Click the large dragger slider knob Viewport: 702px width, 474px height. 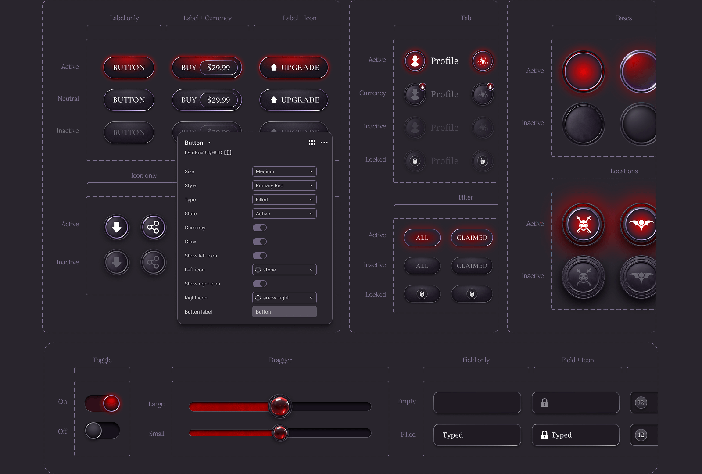[279, 406]
